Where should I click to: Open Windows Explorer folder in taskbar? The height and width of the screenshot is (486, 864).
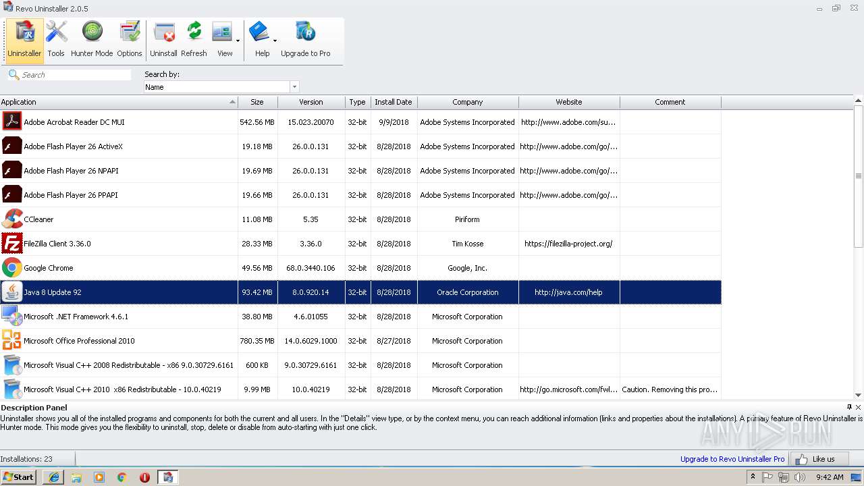[76, 477]
